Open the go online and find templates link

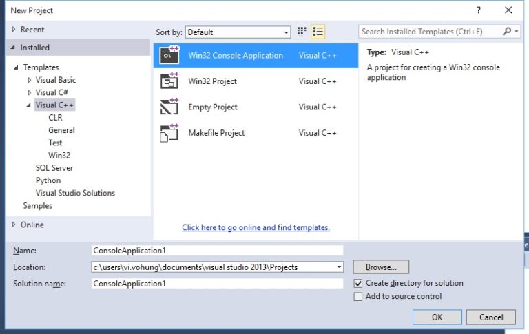(256, 227)
